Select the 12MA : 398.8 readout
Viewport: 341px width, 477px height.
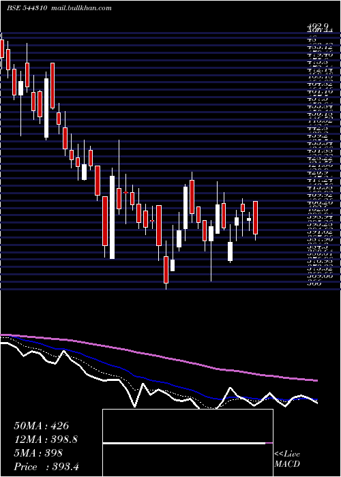46,440
